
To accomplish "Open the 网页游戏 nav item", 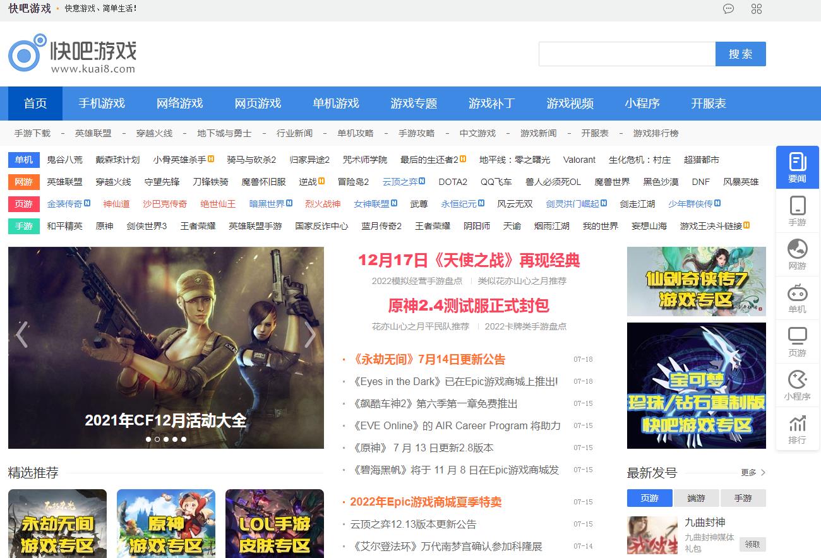I will coord(258,103).
